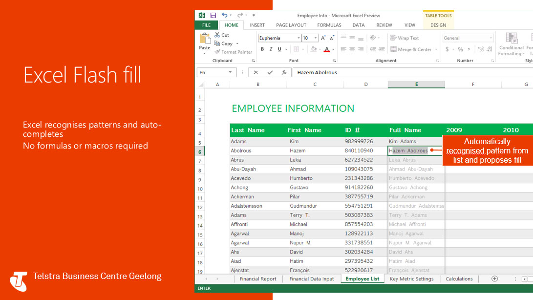This screenshot has height=300, width=533.
Task: Open the Underline style arrow
Action: click(286, 49)
